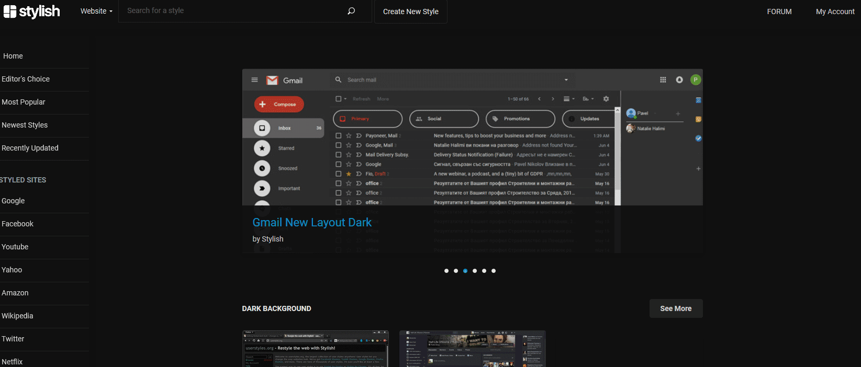Select Social tab in Gmail preview
Image resolution: width=861 pixels, height=367 pixels.
tap(444, 119)
